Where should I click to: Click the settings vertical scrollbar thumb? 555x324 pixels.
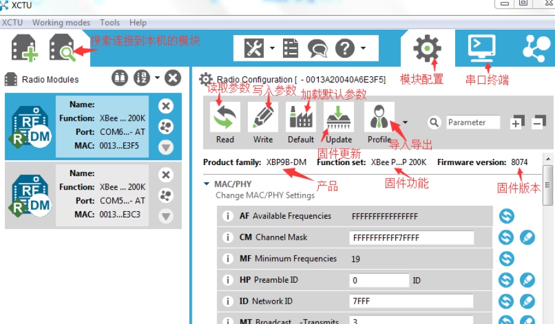548,185
